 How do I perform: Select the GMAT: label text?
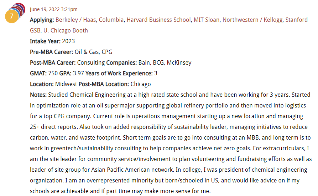(x=38, y=74)
